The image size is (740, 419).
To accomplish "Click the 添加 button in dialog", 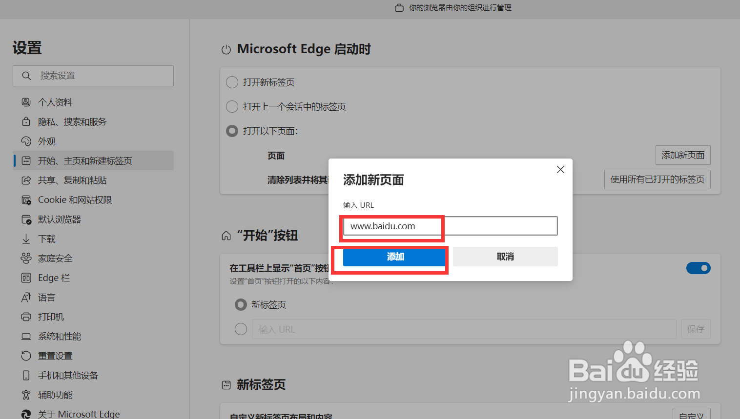I will click(395, 257).
